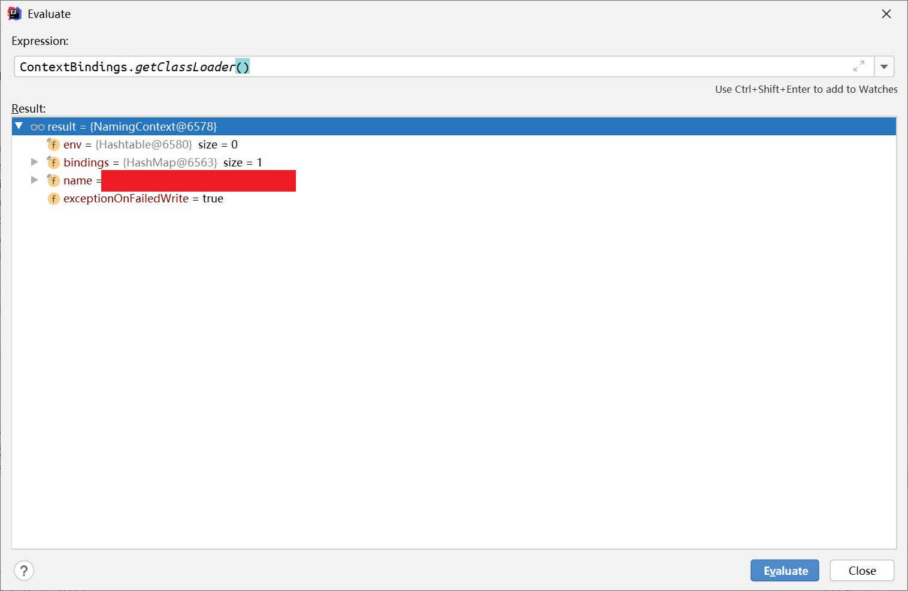This screenshot has width=908, height=591.
Task: Select the result = {NamingContext@6578} row
Action: coord(454,126)
